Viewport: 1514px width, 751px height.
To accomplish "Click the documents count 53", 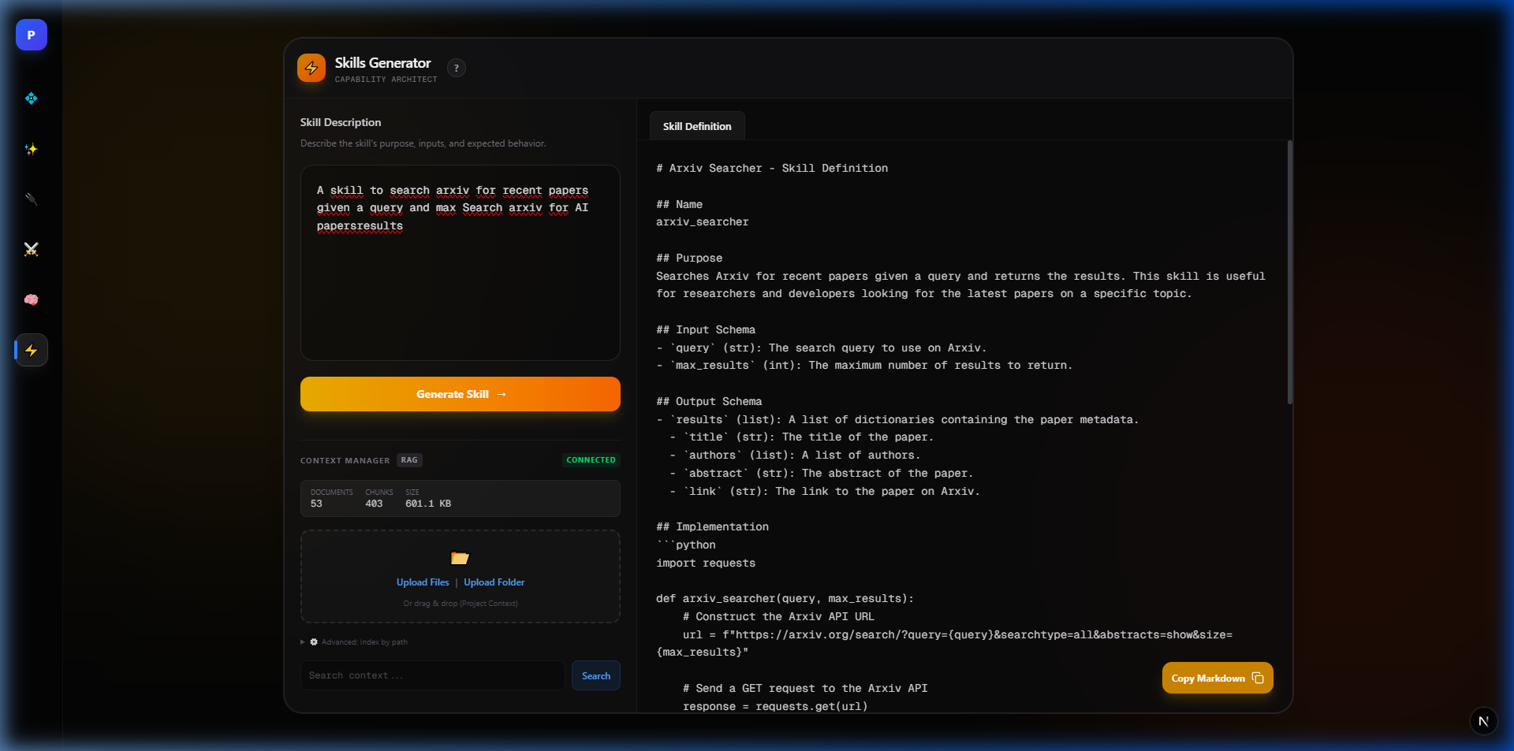I will pos(316,504).
